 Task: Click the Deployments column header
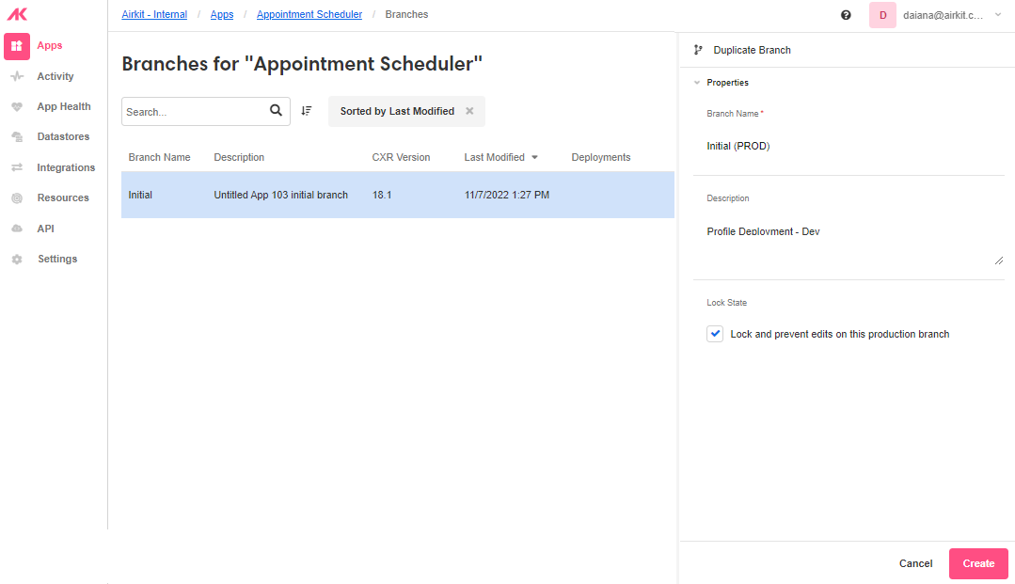601,157
